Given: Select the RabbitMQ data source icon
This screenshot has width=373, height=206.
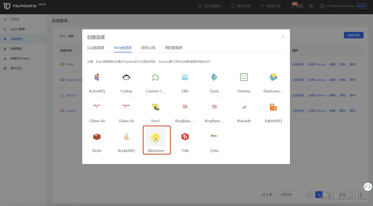Looking at the screenshot, I should click(273, 107).
